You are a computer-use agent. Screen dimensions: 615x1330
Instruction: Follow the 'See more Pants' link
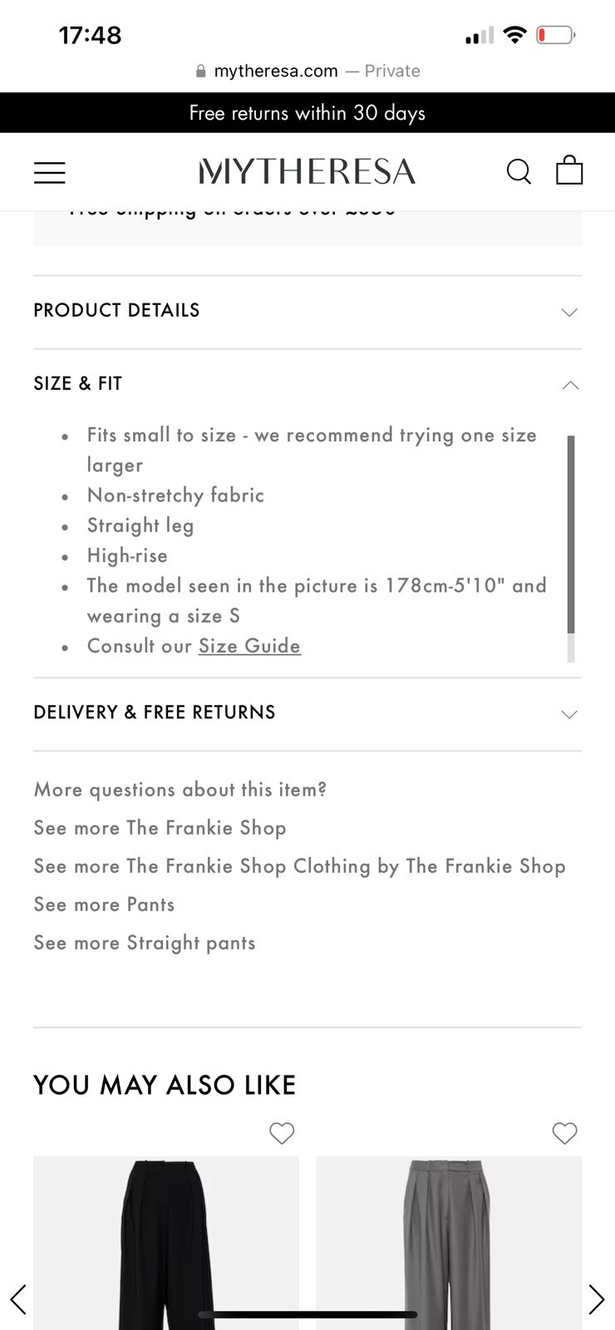[x=104, y=904]
